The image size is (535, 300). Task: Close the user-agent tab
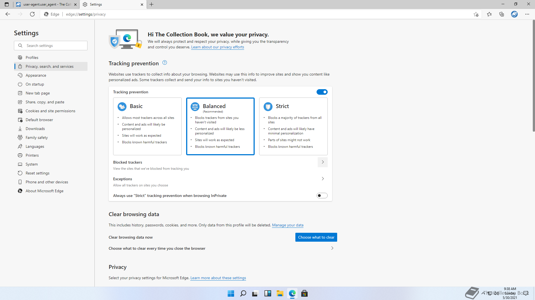pyautogui.click(x=75, y=4)
